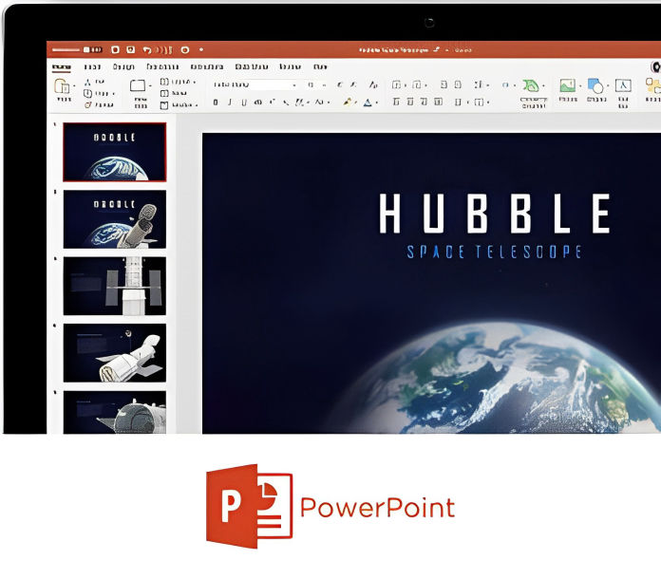Switch to the View tab
The image size is (661, 579).
point(320,66)
